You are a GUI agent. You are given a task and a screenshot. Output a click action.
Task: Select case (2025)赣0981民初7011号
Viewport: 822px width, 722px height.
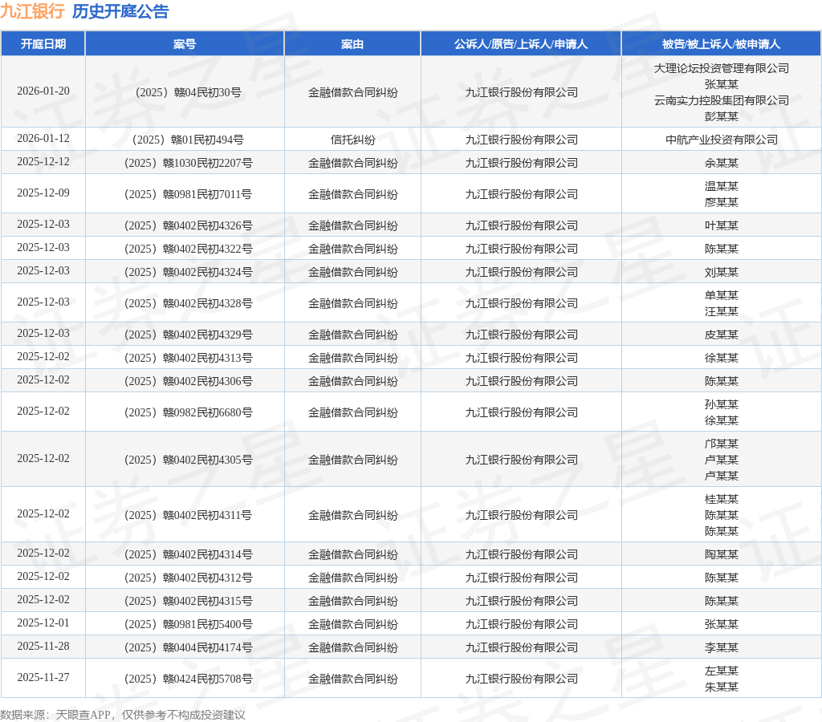click(188, 194)
